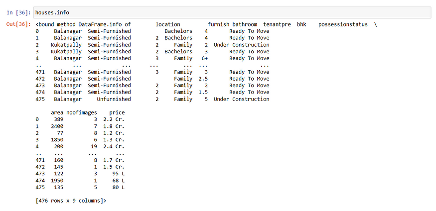This screenshot has height=211, width=436.
Task: Click the 'bound method DataFrame.info of' text
Action: pyautogui.click(x=85, y=24)
